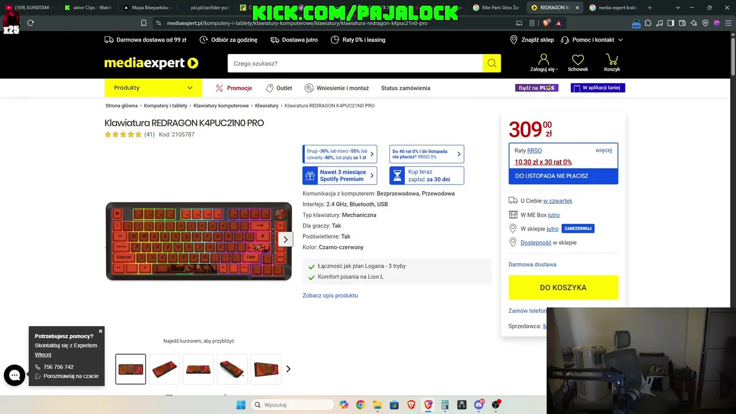Screen dimensions: 736x414
Task: Click the ZAREZERWUJ reserve button
Action: (x=578, y=228)
